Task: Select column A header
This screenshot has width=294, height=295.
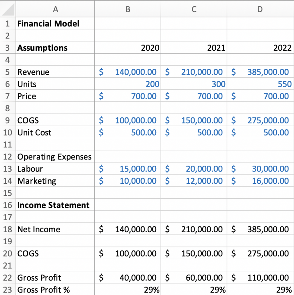Action: coord(55,9)
